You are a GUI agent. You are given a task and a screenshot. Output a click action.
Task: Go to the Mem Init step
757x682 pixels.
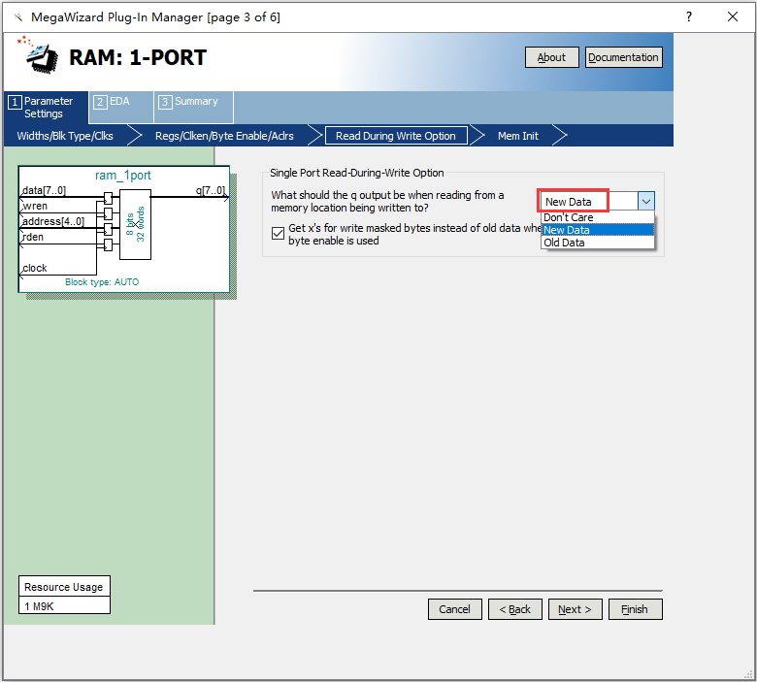[518, 136]
